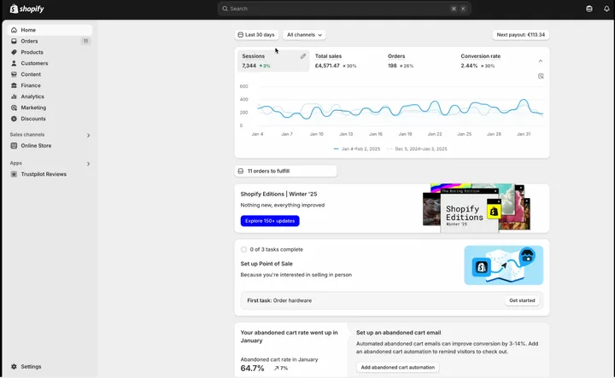The height and width of the screenshot is (378, 615).
Task: Go to Home in sidebar
Action: tap(50, 30)
